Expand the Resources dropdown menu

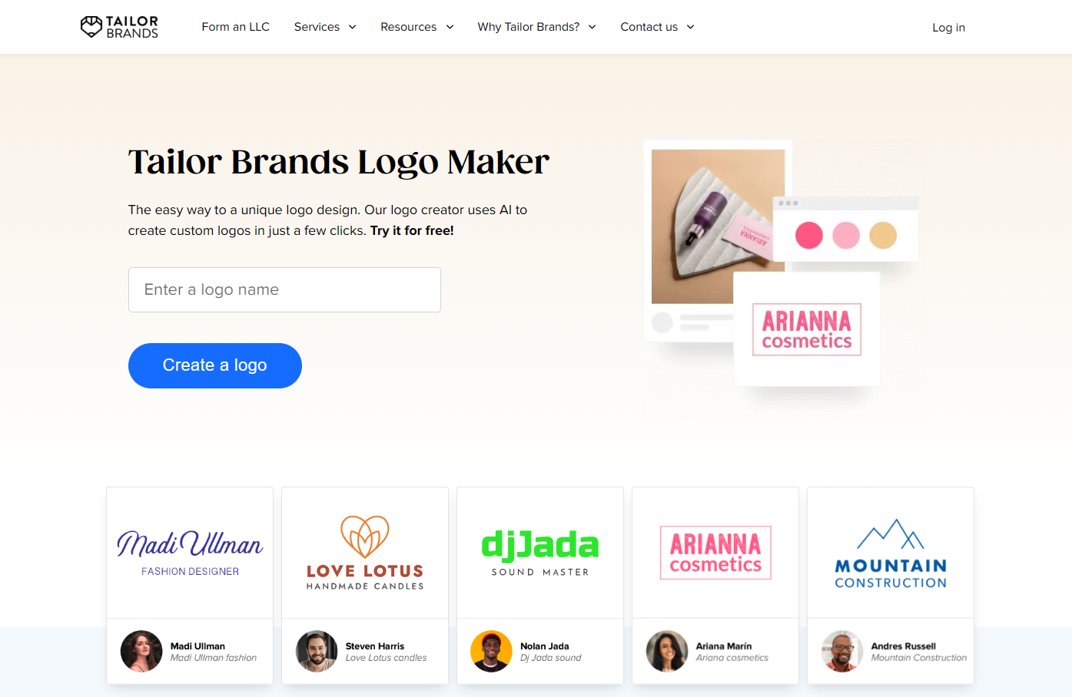tap(417, 27)
